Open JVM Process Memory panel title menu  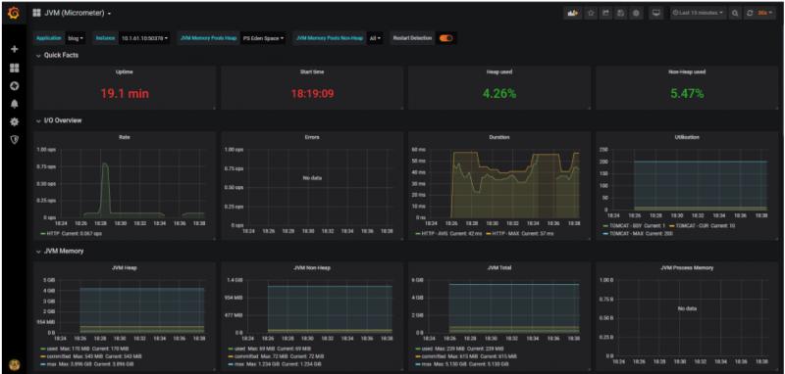coord(687,267)
